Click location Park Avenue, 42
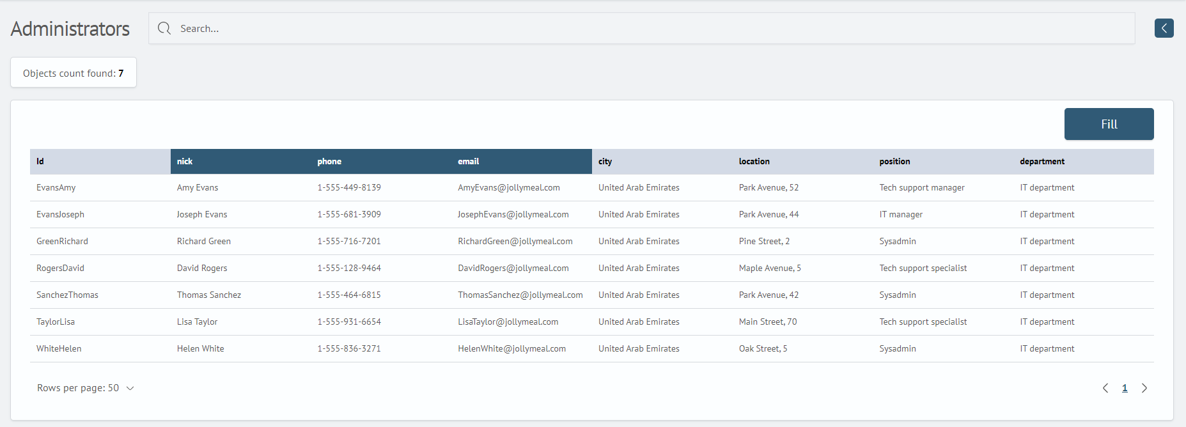The image size is (1186, 427). click(x=769, y=295)
